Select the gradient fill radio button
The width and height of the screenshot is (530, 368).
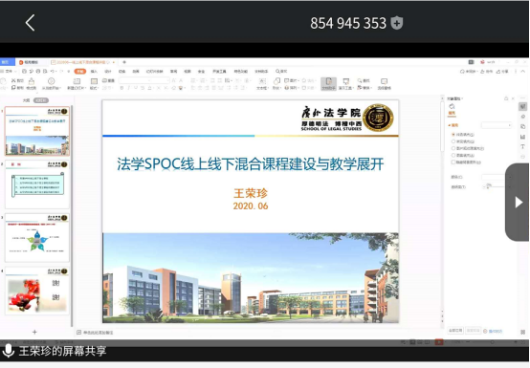(453, 141)
